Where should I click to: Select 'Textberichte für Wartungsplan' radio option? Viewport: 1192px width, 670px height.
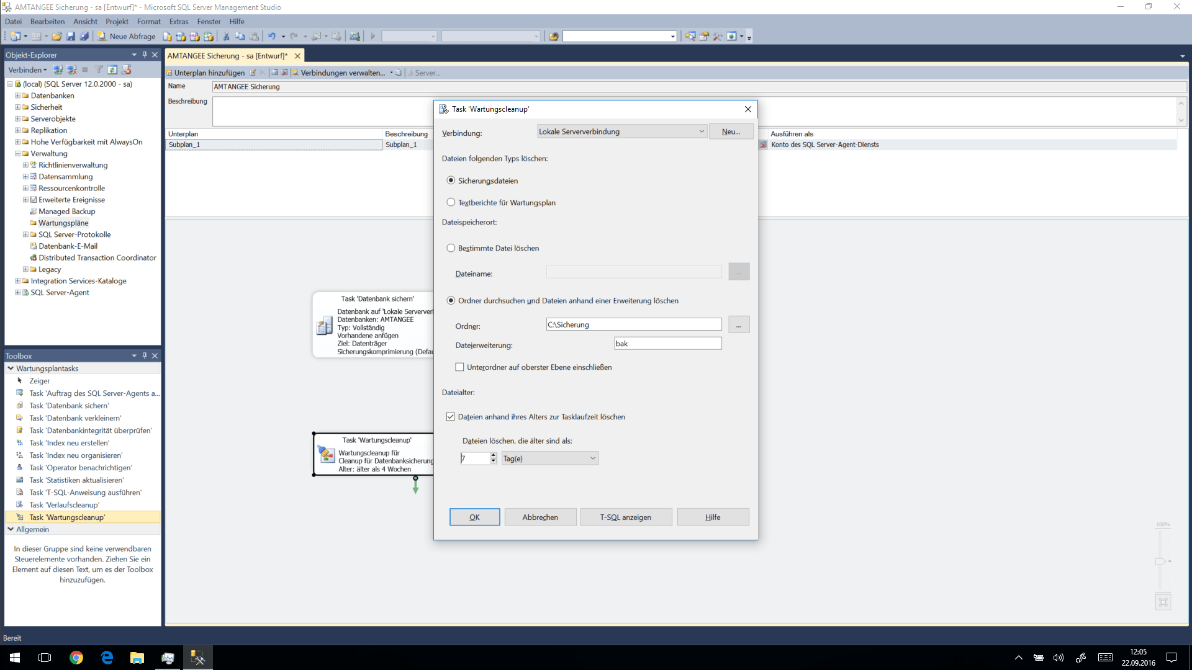(451, 202)
